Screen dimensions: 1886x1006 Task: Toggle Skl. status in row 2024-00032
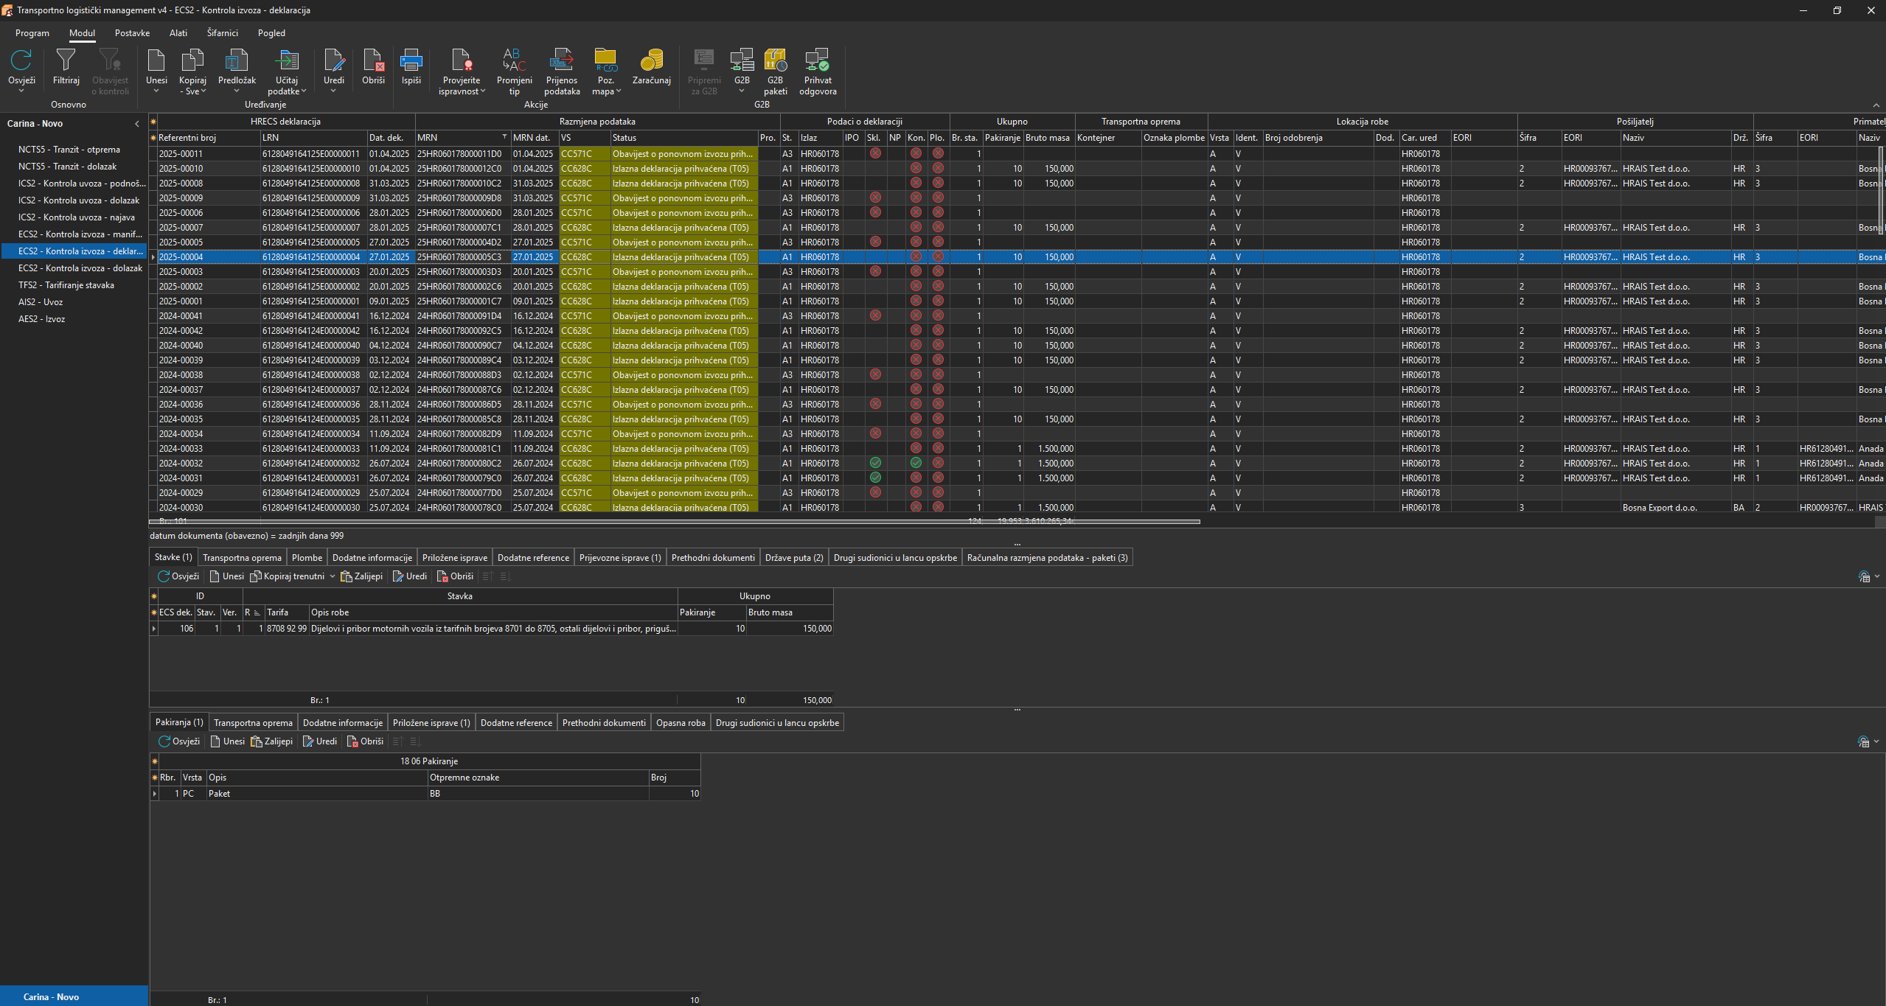pos(875,463)
